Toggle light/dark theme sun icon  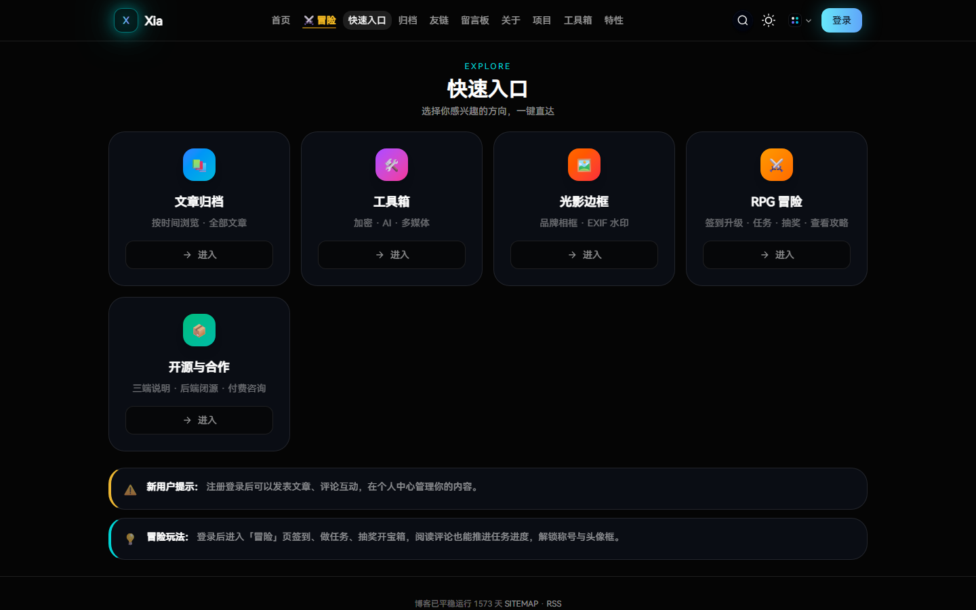pyautogui.click(x=769, y=20)
